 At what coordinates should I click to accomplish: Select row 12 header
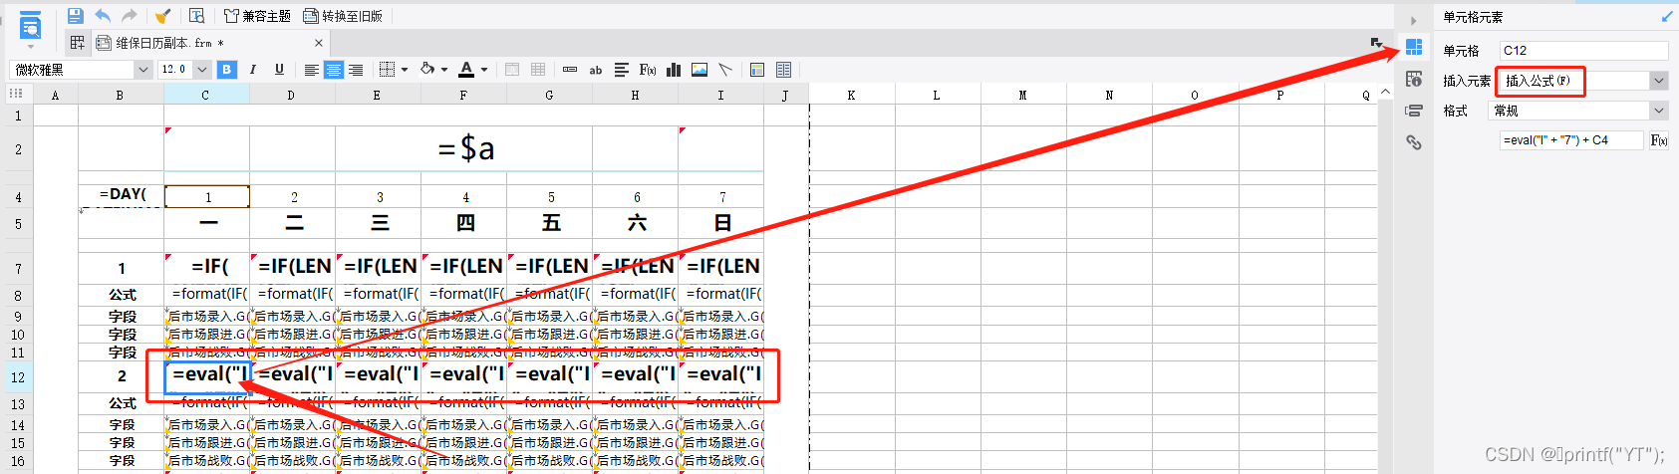(17, 377)
